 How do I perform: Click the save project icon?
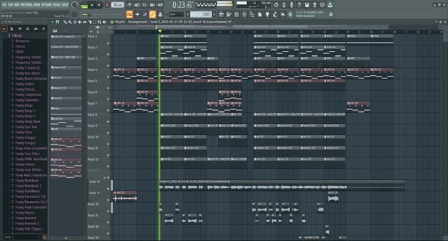[307, 5]
